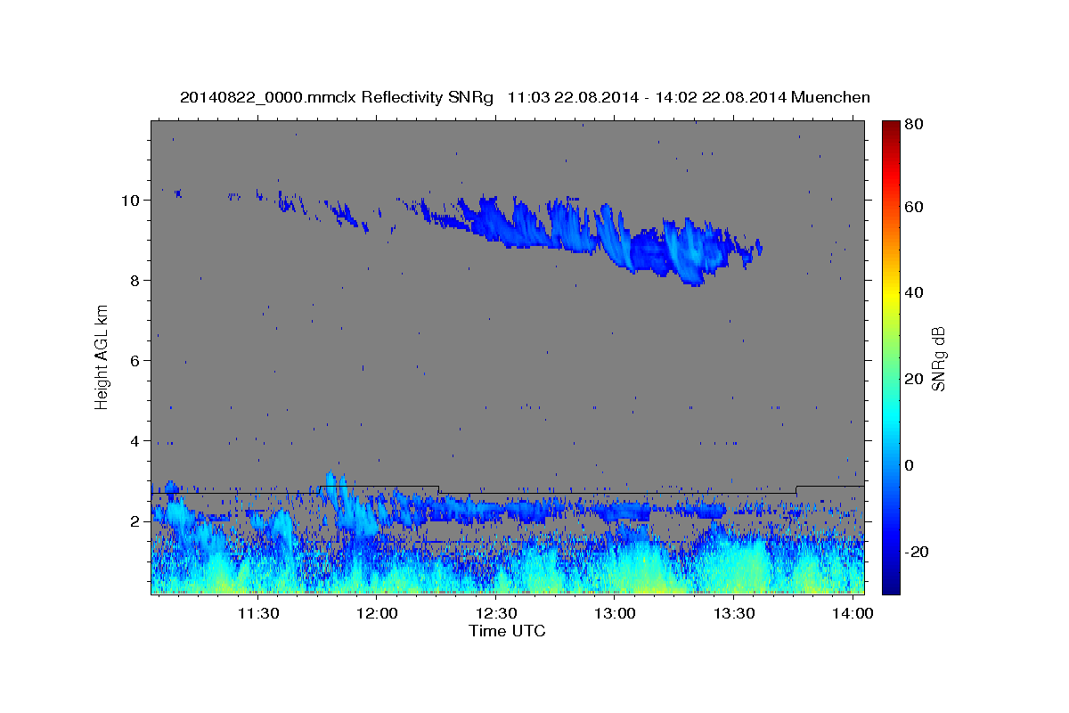This screenshot has width=1069, height=713.
Task: Click the 13:00 time tick label
Action: click(615, 613)
